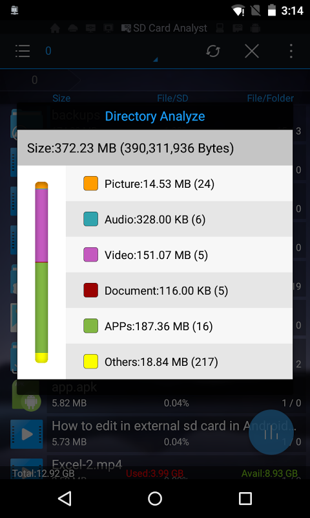The image size is (310, 518).
Task: Tap the cloud icon in top bar
Action: tap(73, 28)
